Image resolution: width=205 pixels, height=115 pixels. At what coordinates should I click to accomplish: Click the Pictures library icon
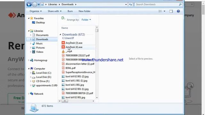point(34,48)
